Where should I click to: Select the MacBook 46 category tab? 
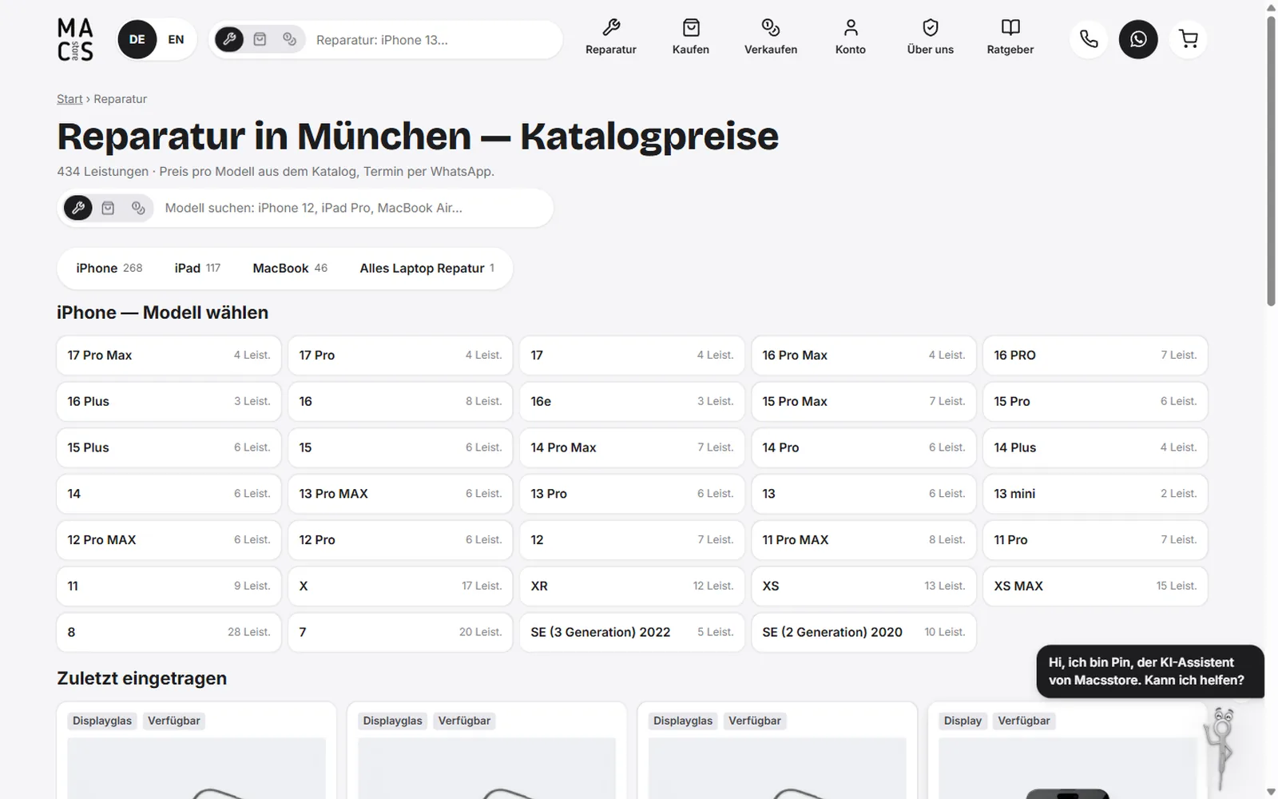290,268
